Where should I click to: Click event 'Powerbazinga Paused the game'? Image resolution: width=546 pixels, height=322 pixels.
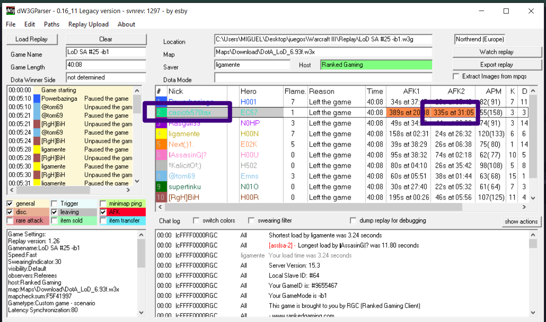70,98
